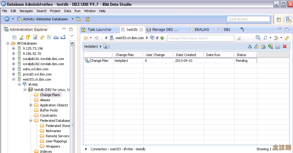Click the Quick Access field
The width and height of the screenshot is (293, 153).
[248, 19]
